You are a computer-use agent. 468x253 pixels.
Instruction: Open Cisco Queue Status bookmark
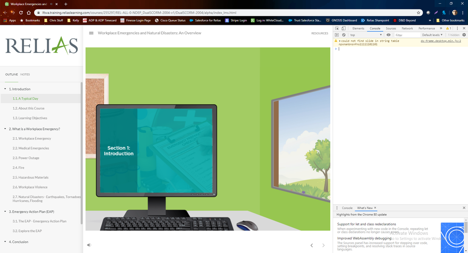(171, 20)
